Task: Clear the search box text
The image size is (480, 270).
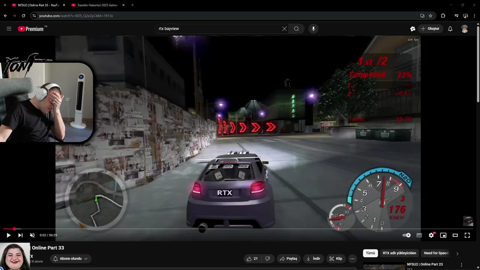Action: (x=284, y=29)
